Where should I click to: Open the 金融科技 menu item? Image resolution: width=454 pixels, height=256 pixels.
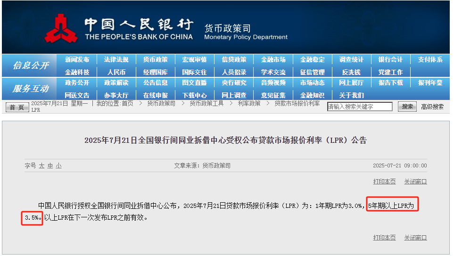tap(77, 72)
